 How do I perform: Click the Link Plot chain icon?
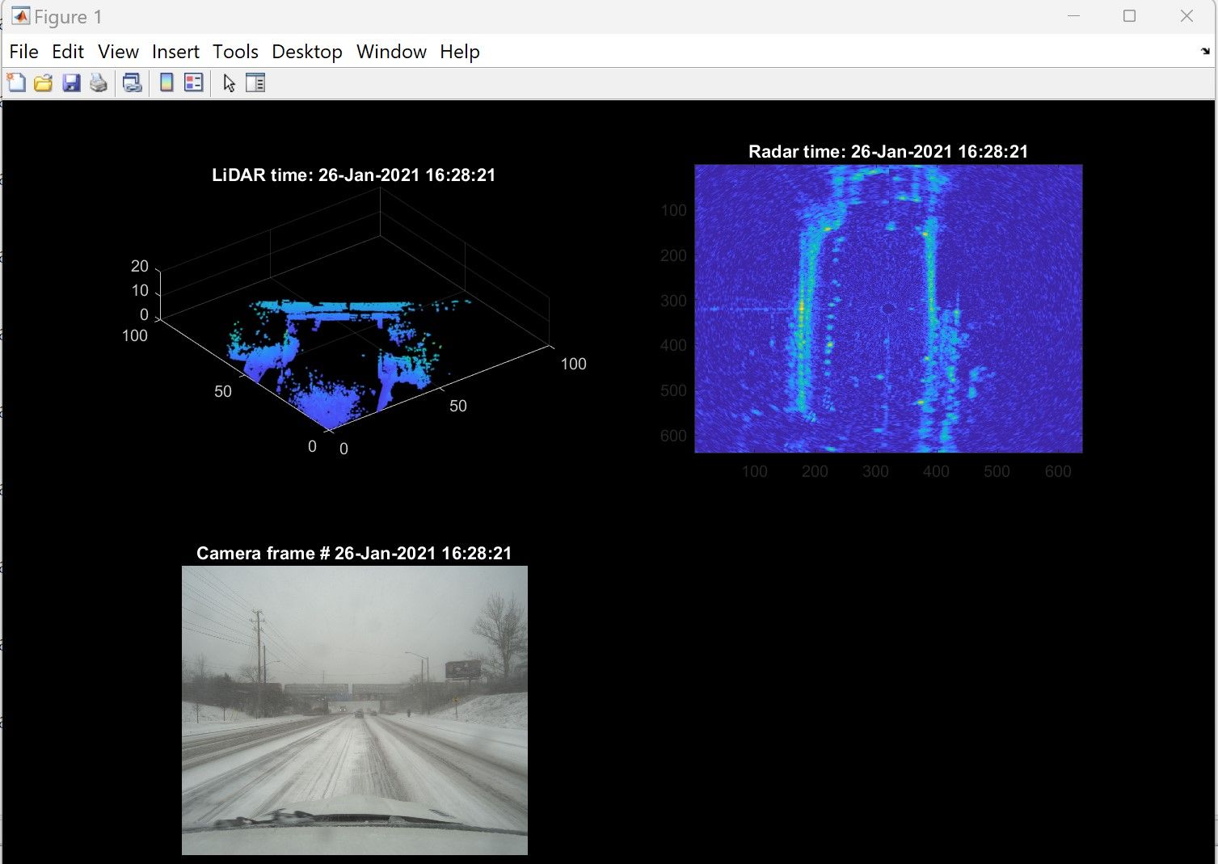pyautogui.click(x=132, y=82)
